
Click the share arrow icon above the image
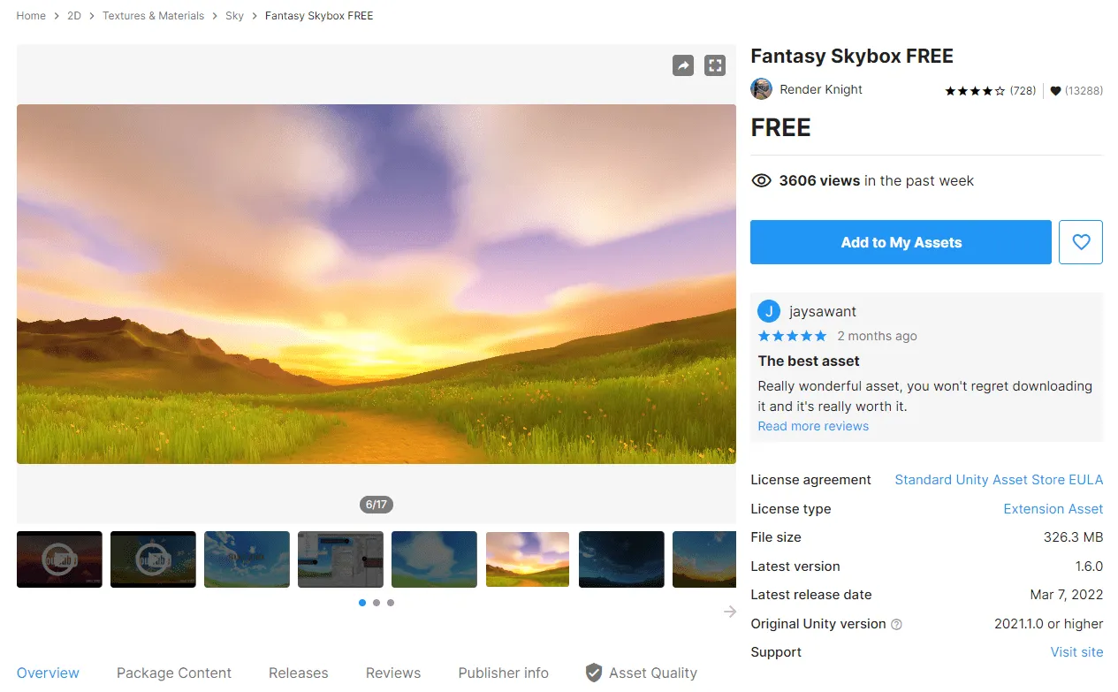683,65
